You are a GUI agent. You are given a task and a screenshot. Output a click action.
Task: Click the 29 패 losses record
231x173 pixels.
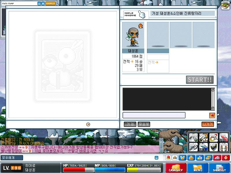pos(139,65)
